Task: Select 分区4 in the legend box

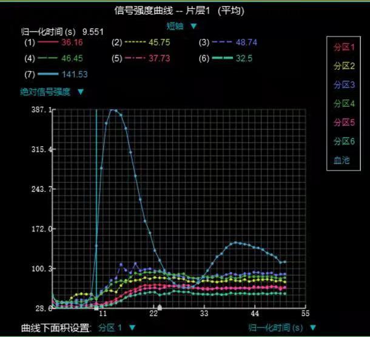Action: point(343,103)
